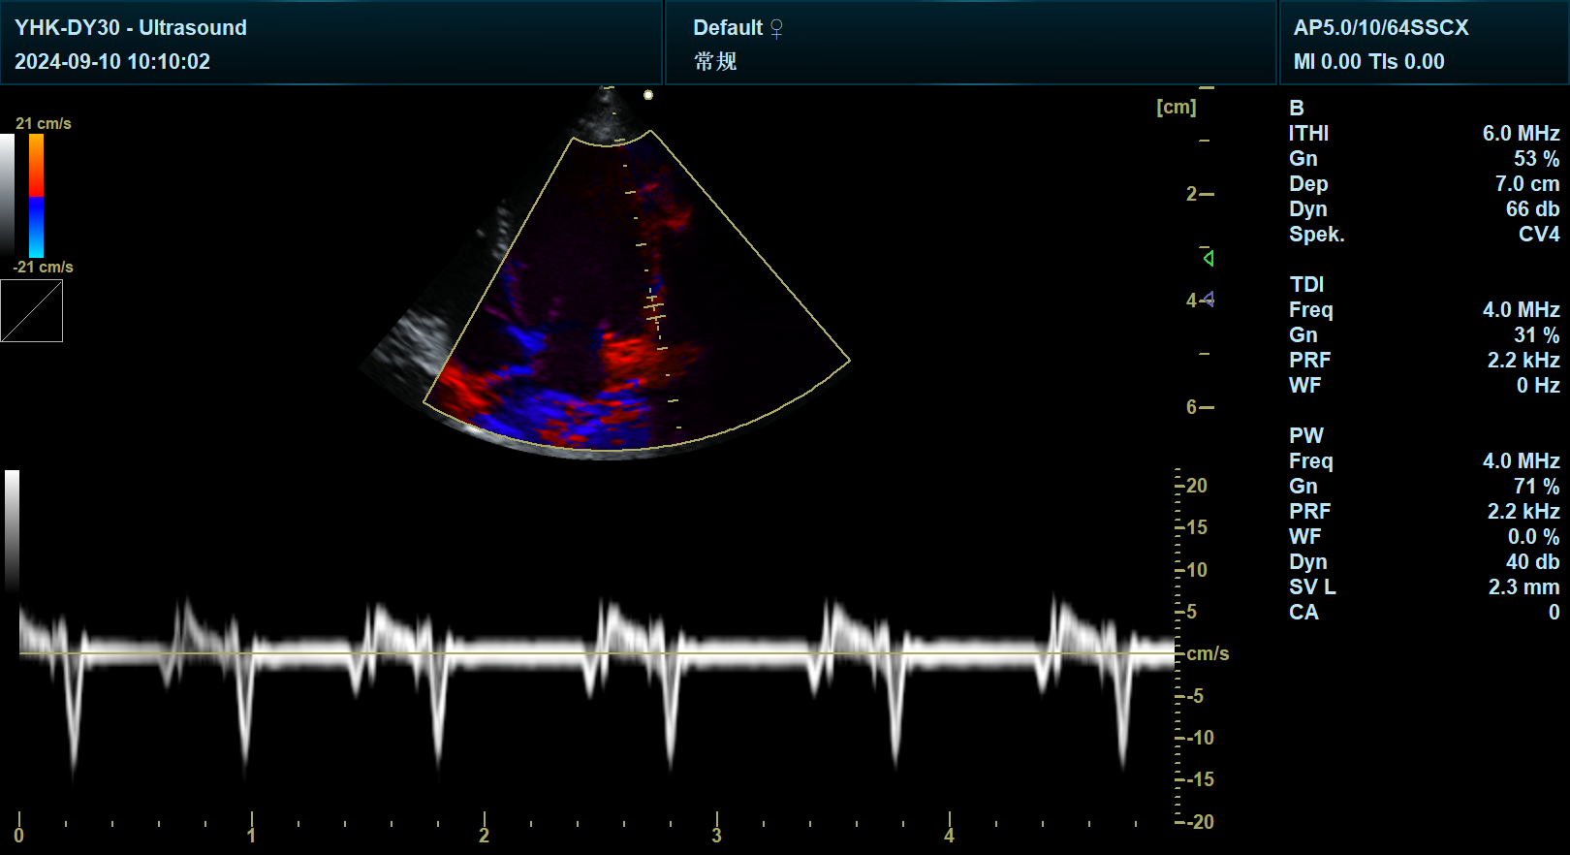
Task: Click the 2-second marker on the time axis
Action: point(484,834)
